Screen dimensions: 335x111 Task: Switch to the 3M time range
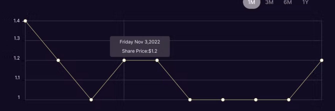(x=269, y=3)
